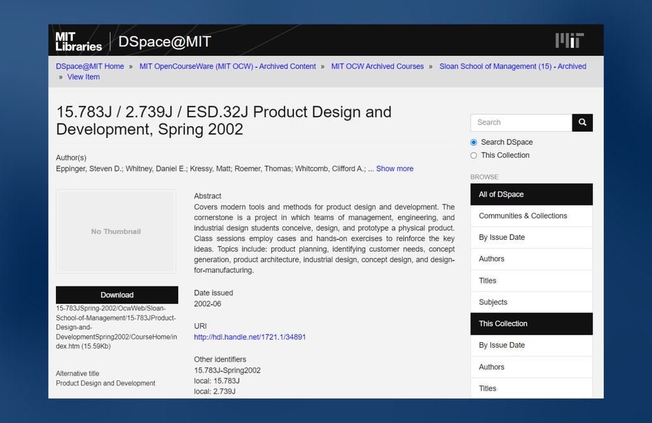Show more authors
This screenshot has width=652, height=423.
pos(395,169)
